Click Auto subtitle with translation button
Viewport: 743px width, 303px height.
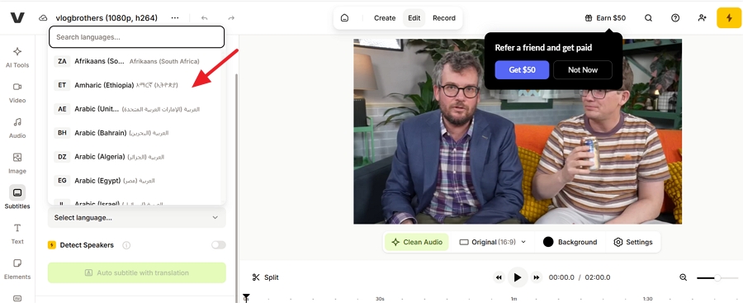(x=136, y=272)
